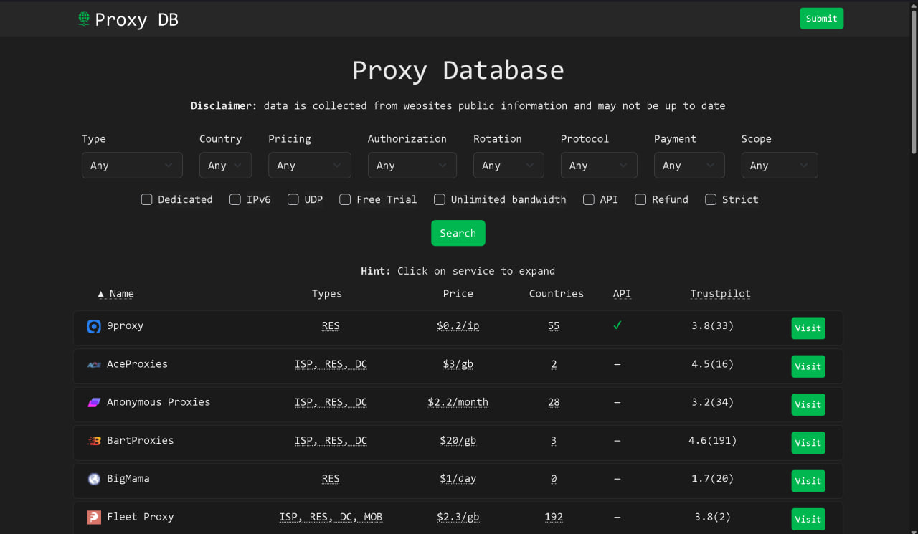Click the AceProxies logo icon
This screenshot has width=918, height=534.
click(94, 365)
